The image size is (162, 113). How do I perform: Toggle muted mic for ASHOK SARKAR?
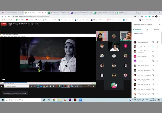[153, 56]
